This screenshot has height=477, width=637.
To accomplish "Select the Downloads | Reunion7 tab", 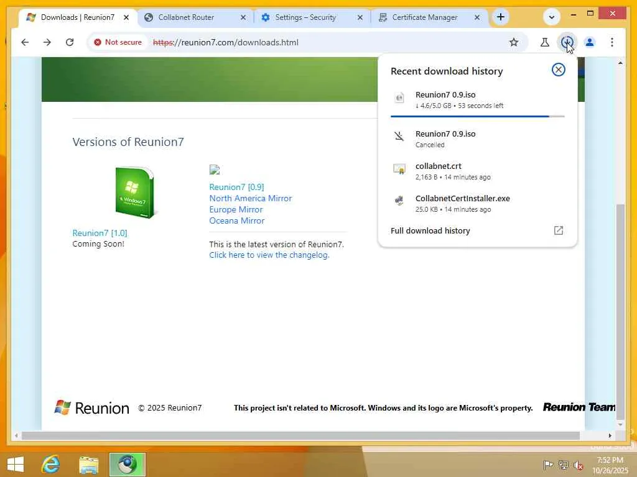I will click(x=77, y=17).
